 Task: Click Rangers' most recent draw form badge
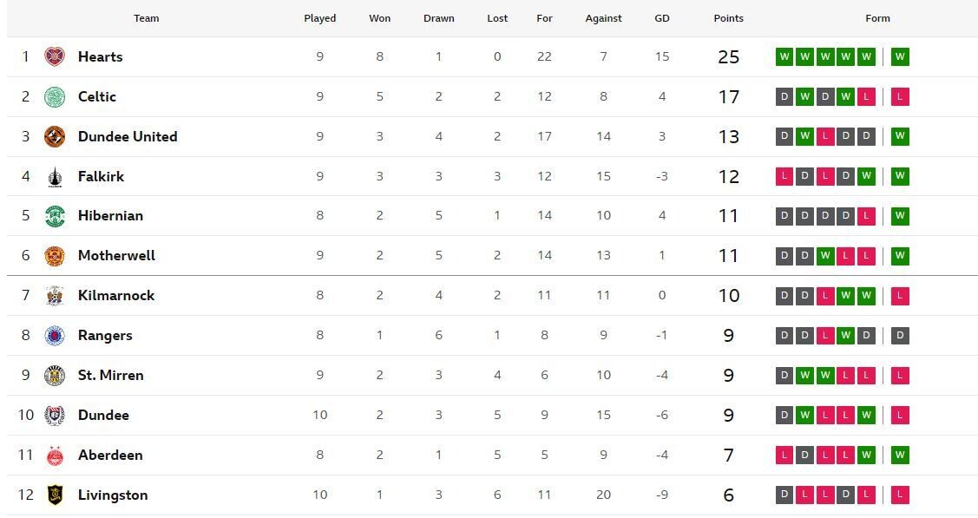pos(900,336)
